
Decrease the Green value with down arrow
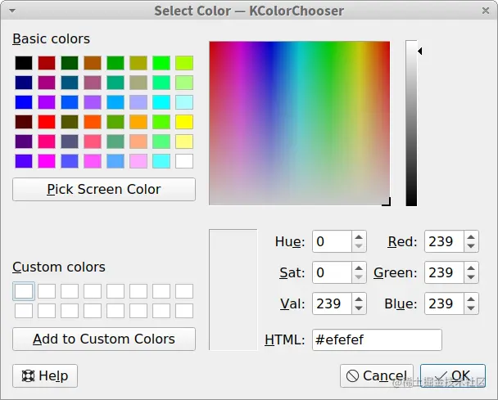point(471,278)
